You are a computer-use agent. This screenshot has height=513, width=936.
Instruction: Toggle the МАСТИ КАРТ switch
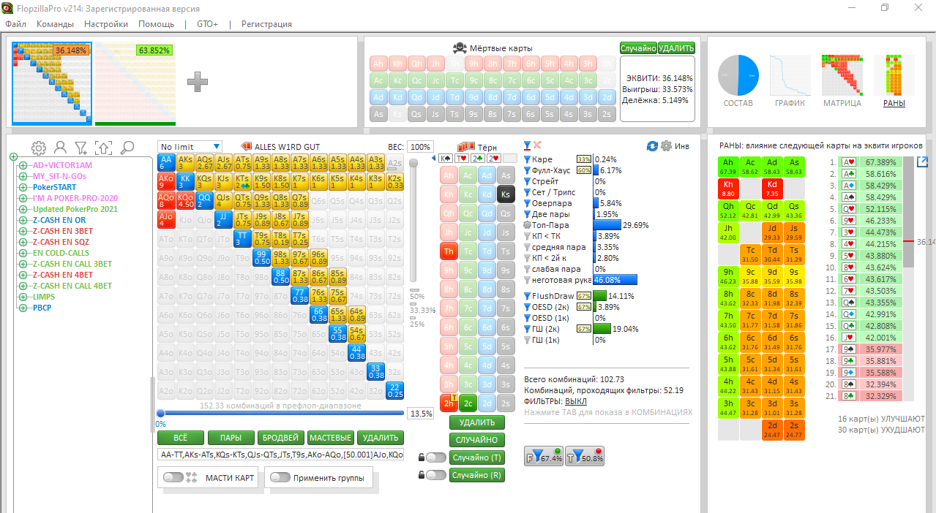coord(173,477)
